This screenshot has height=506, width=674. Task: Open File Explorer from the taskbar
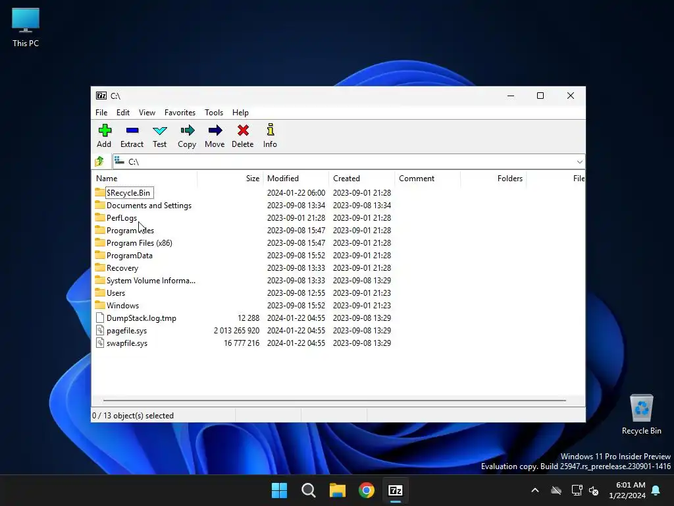click(x=338, y=490)
